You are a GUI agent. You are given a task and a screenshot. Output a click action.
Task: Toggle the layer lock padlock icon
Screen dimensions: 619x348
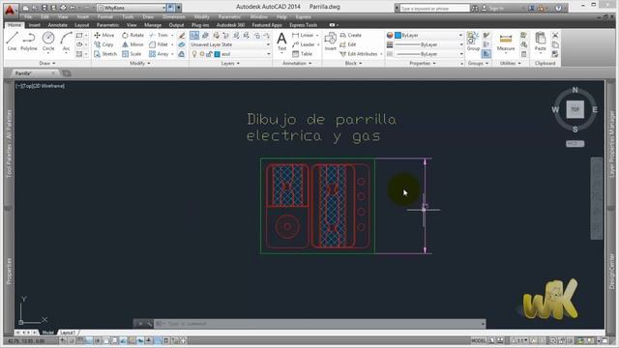click(x=209, y=54)
